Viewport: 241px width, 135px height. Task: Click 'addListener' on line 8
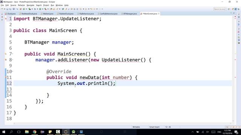[73, 60]
